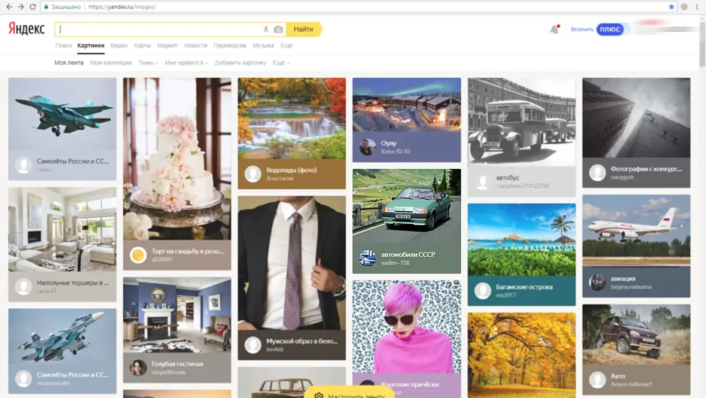The height and width of the screenshot is (398, 706).
Task: Click the browser address bar URL
Action: pos(122,7)
